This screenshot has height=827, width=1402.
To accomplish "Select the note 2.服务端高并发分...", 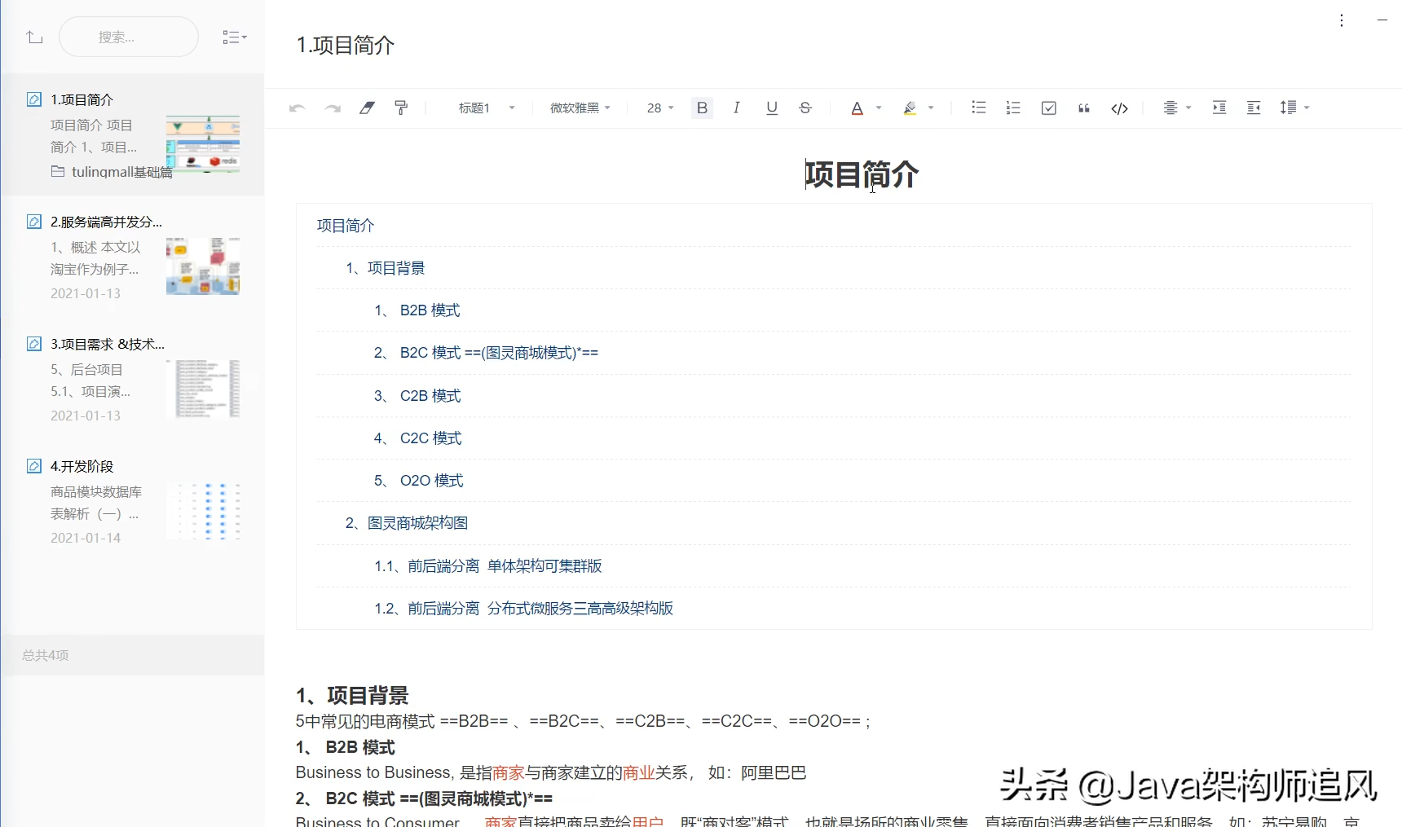I will [x=133, y=257].
